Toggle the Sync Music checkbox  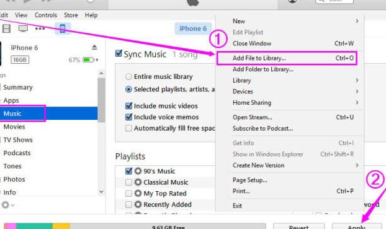119,54
